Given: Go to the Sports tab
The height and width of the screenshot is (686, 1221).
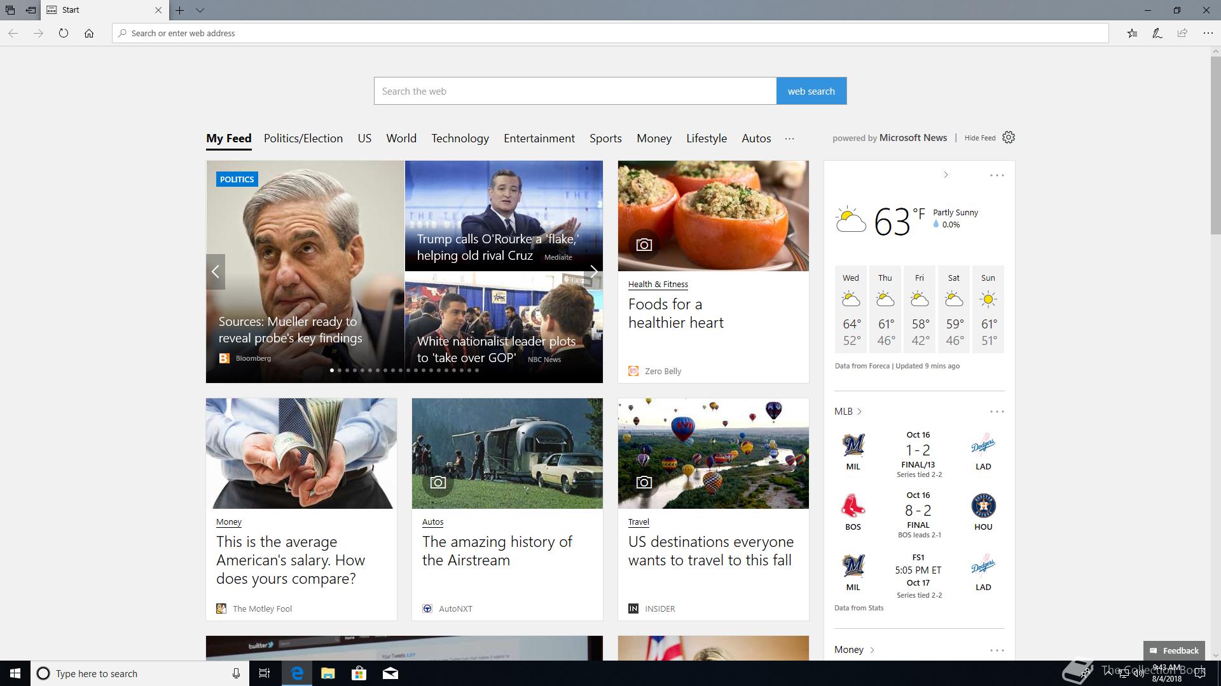Looking at the screenshot, I should click(605, 138).
